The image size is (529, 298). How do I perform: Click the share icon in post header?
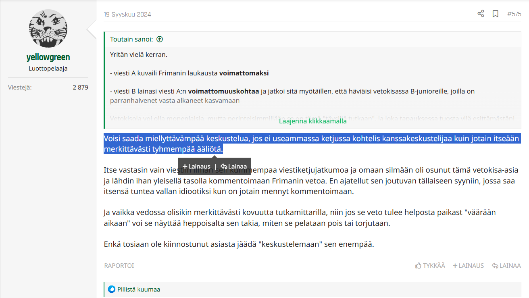pyautogui.click(x=481, y=14)
